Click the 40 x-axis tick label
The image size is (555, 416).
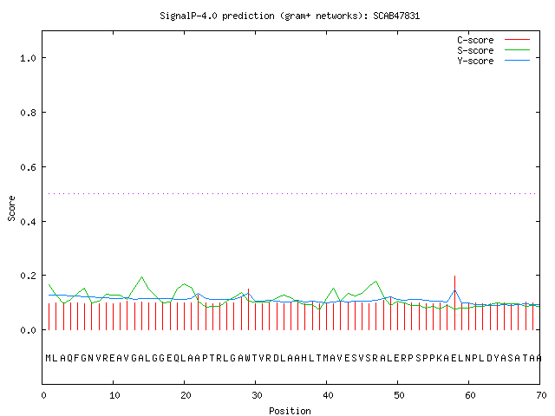click(x=328, y=395)
